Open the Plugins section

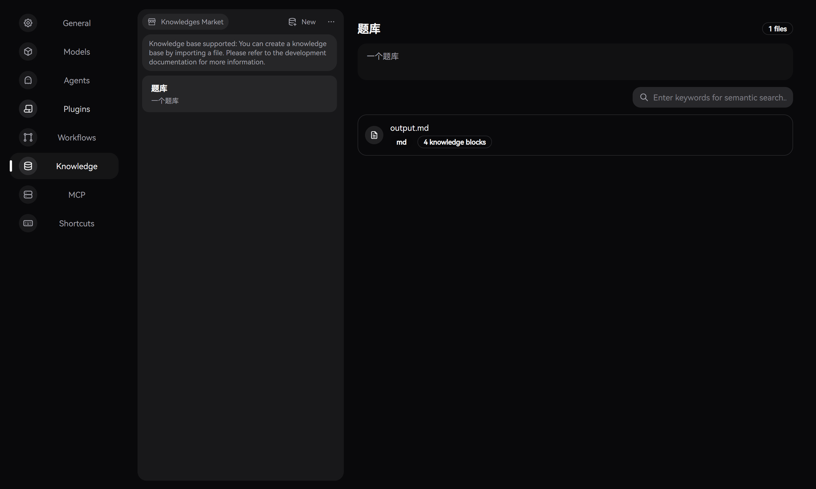click(64, 109)
